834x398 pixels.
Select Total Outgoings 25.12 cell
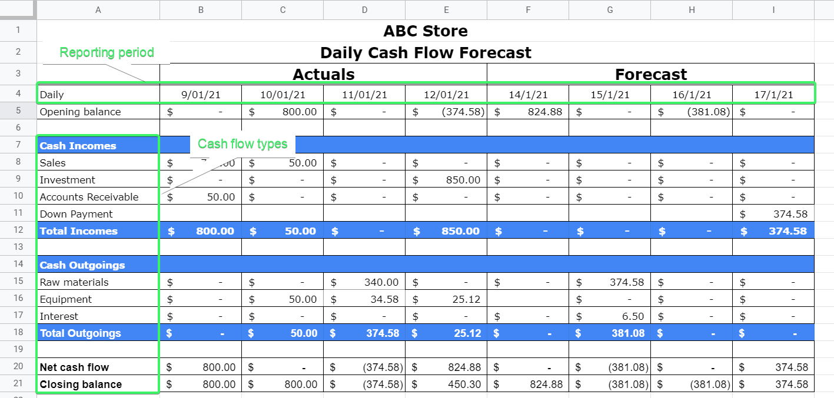[x=446, y=333]
